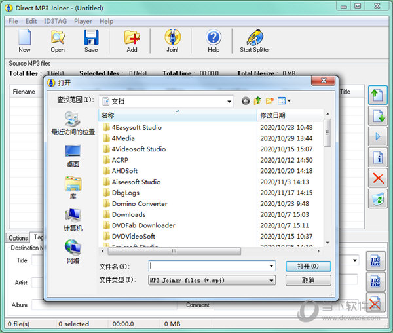This screenshot has height=333, width=393.
Task: Select Libraries (库) in dialog sidebar
Action: 73,188
